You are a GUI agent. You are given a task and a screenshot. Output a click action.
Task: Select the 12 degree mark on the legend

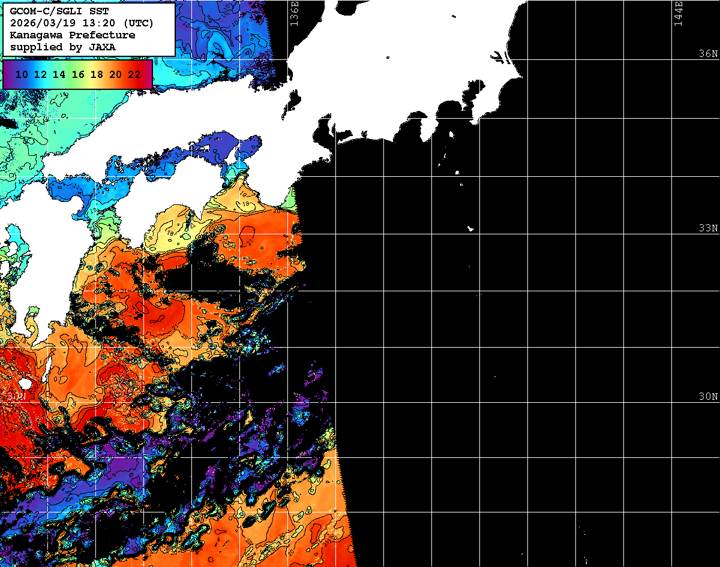(40, 74)
